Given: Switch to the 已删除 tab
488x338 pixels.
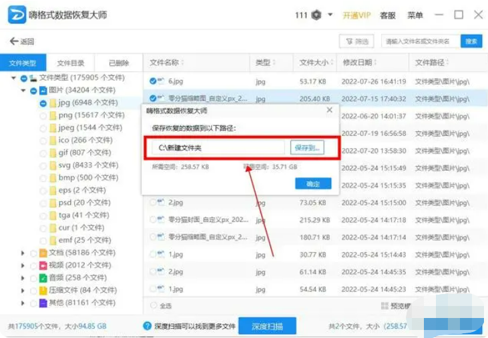Looking at the screenshot, I should point(119,63).
